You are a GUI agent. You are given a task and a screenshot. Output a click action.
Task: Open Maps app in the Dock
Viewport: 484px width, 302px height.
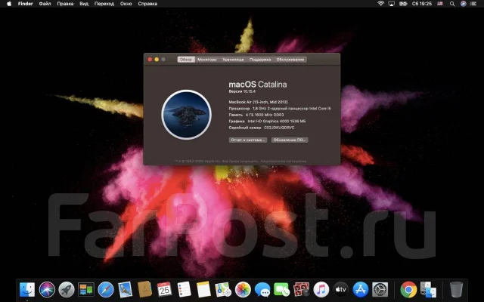coord(223,290)
